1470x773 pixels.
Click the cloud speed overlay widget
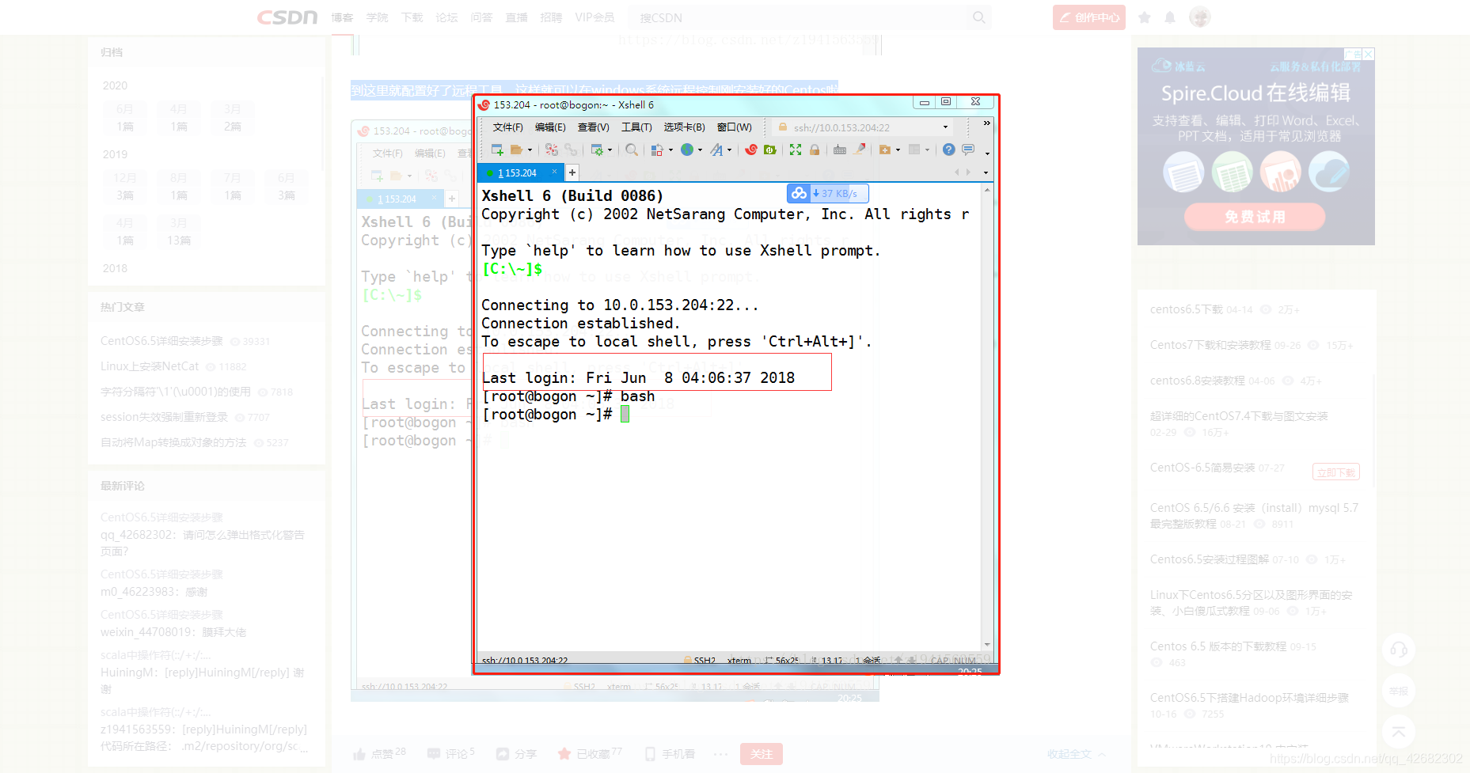click(828, 193)
